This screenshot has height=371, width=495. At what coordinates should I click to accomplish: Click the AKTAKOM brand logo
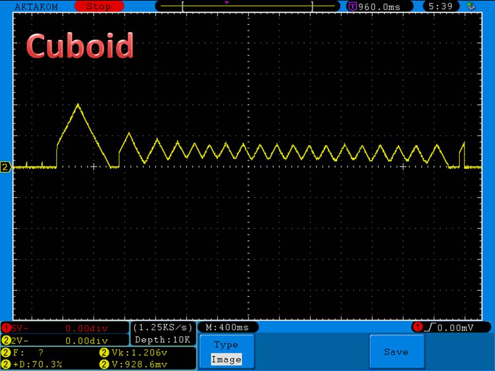pos(36,7)
